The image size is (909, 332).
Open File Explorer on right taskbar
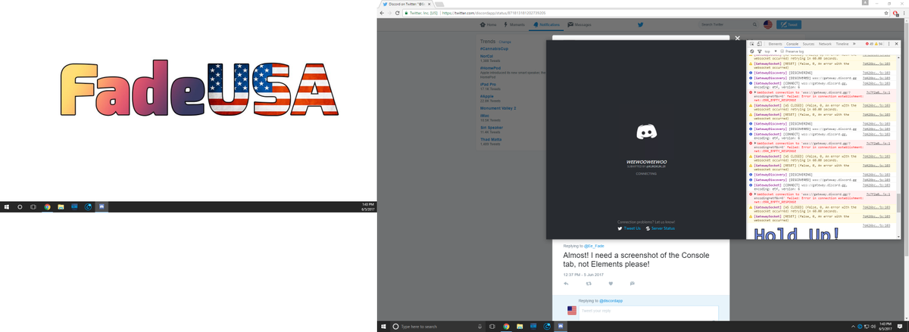pyautogui.click(x=520, y=327)
